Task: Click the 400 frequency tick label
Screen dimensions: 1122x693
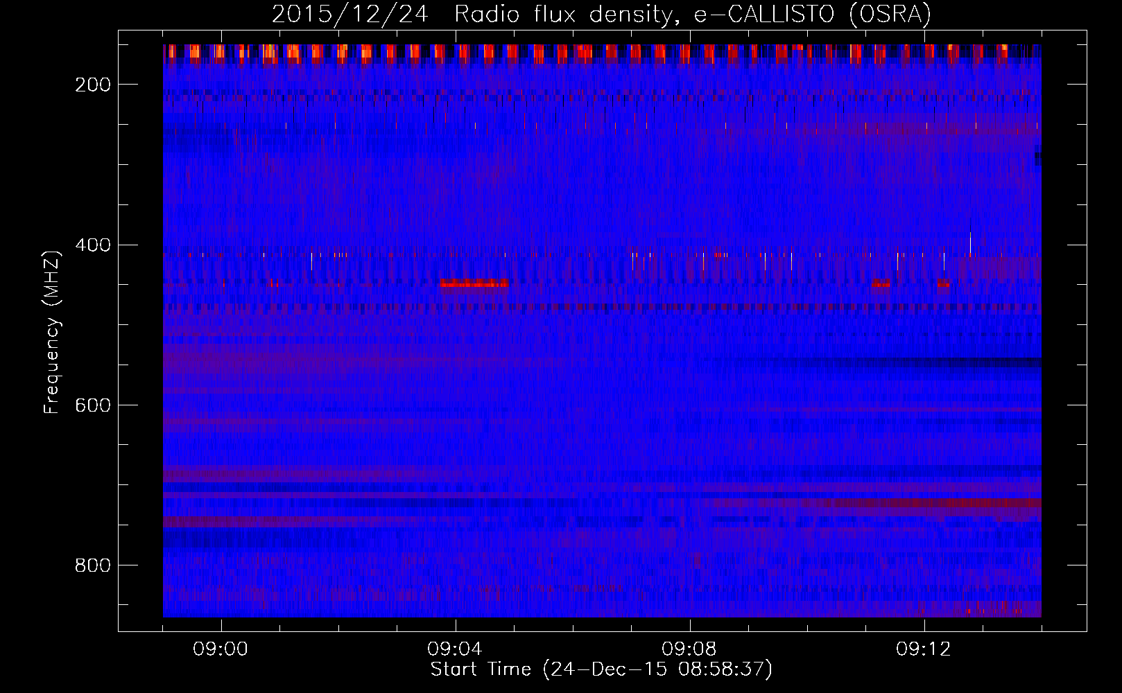Action: (x=93, y=245)
